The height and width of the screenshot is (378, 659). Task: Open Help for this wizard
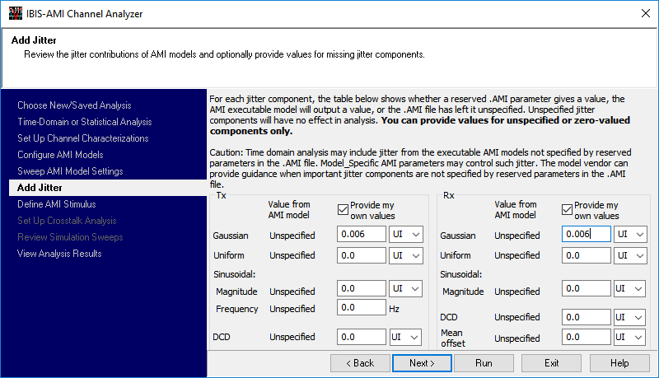point(619,363)
